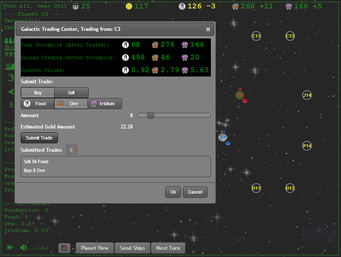This screenshot has width=341, height=257.
Task: Click the exit game icon
Action: (10, 248)
